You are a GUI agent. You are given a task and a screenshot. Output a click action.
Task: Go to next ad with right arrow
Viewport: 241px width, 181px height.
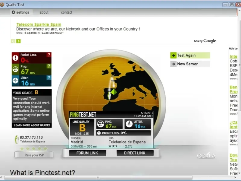click(18, 41)
